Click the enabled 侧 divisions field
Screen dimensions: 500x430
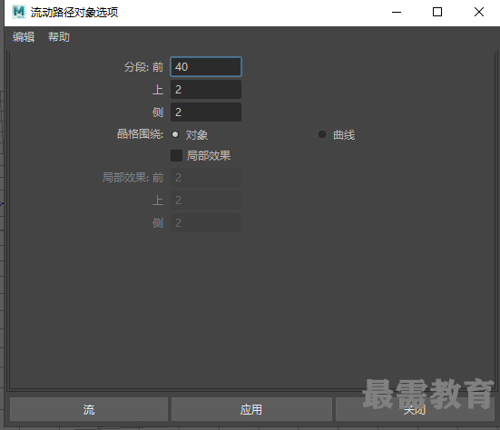click(206, 112)
